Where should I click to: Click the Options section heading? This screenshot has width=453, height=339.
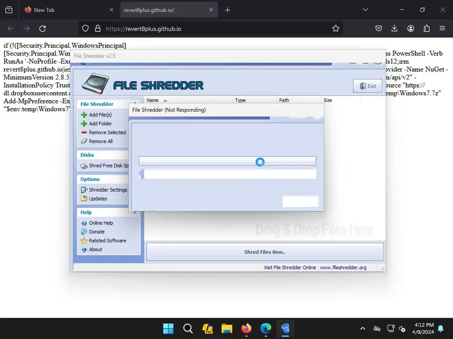(x=90, y=179)
